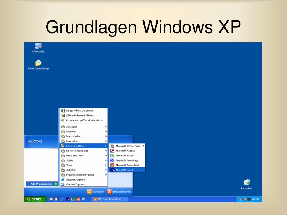Expand the Network Associates submenu

84,151
